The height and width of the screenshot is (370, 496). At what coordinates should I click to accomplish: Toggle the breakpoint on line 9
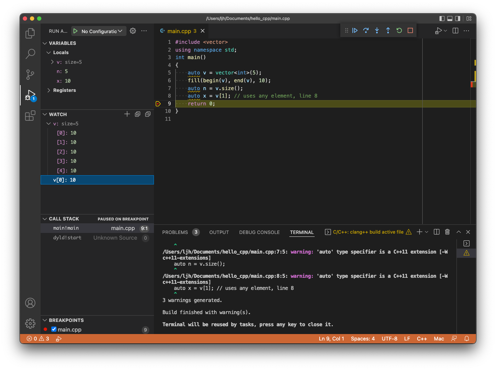[x=158, y=104]
